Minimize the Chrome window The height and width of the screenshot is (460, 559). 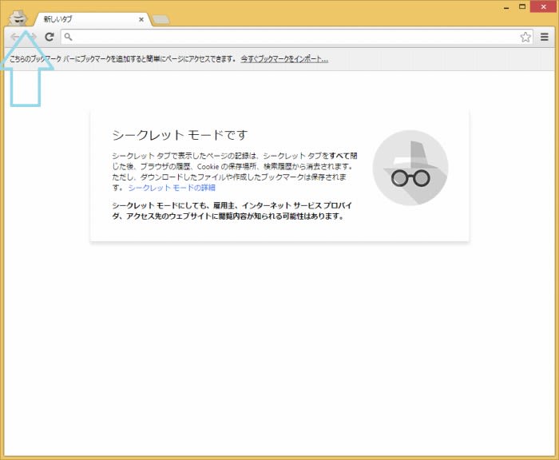(x=503, y=6)
